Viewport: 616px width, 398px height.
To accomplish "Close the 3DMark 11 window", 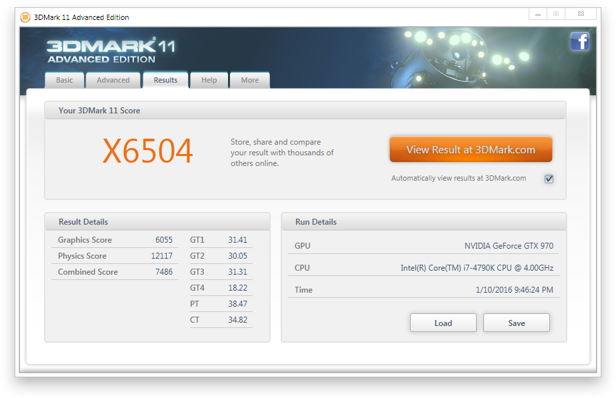I will coord(581,14).
